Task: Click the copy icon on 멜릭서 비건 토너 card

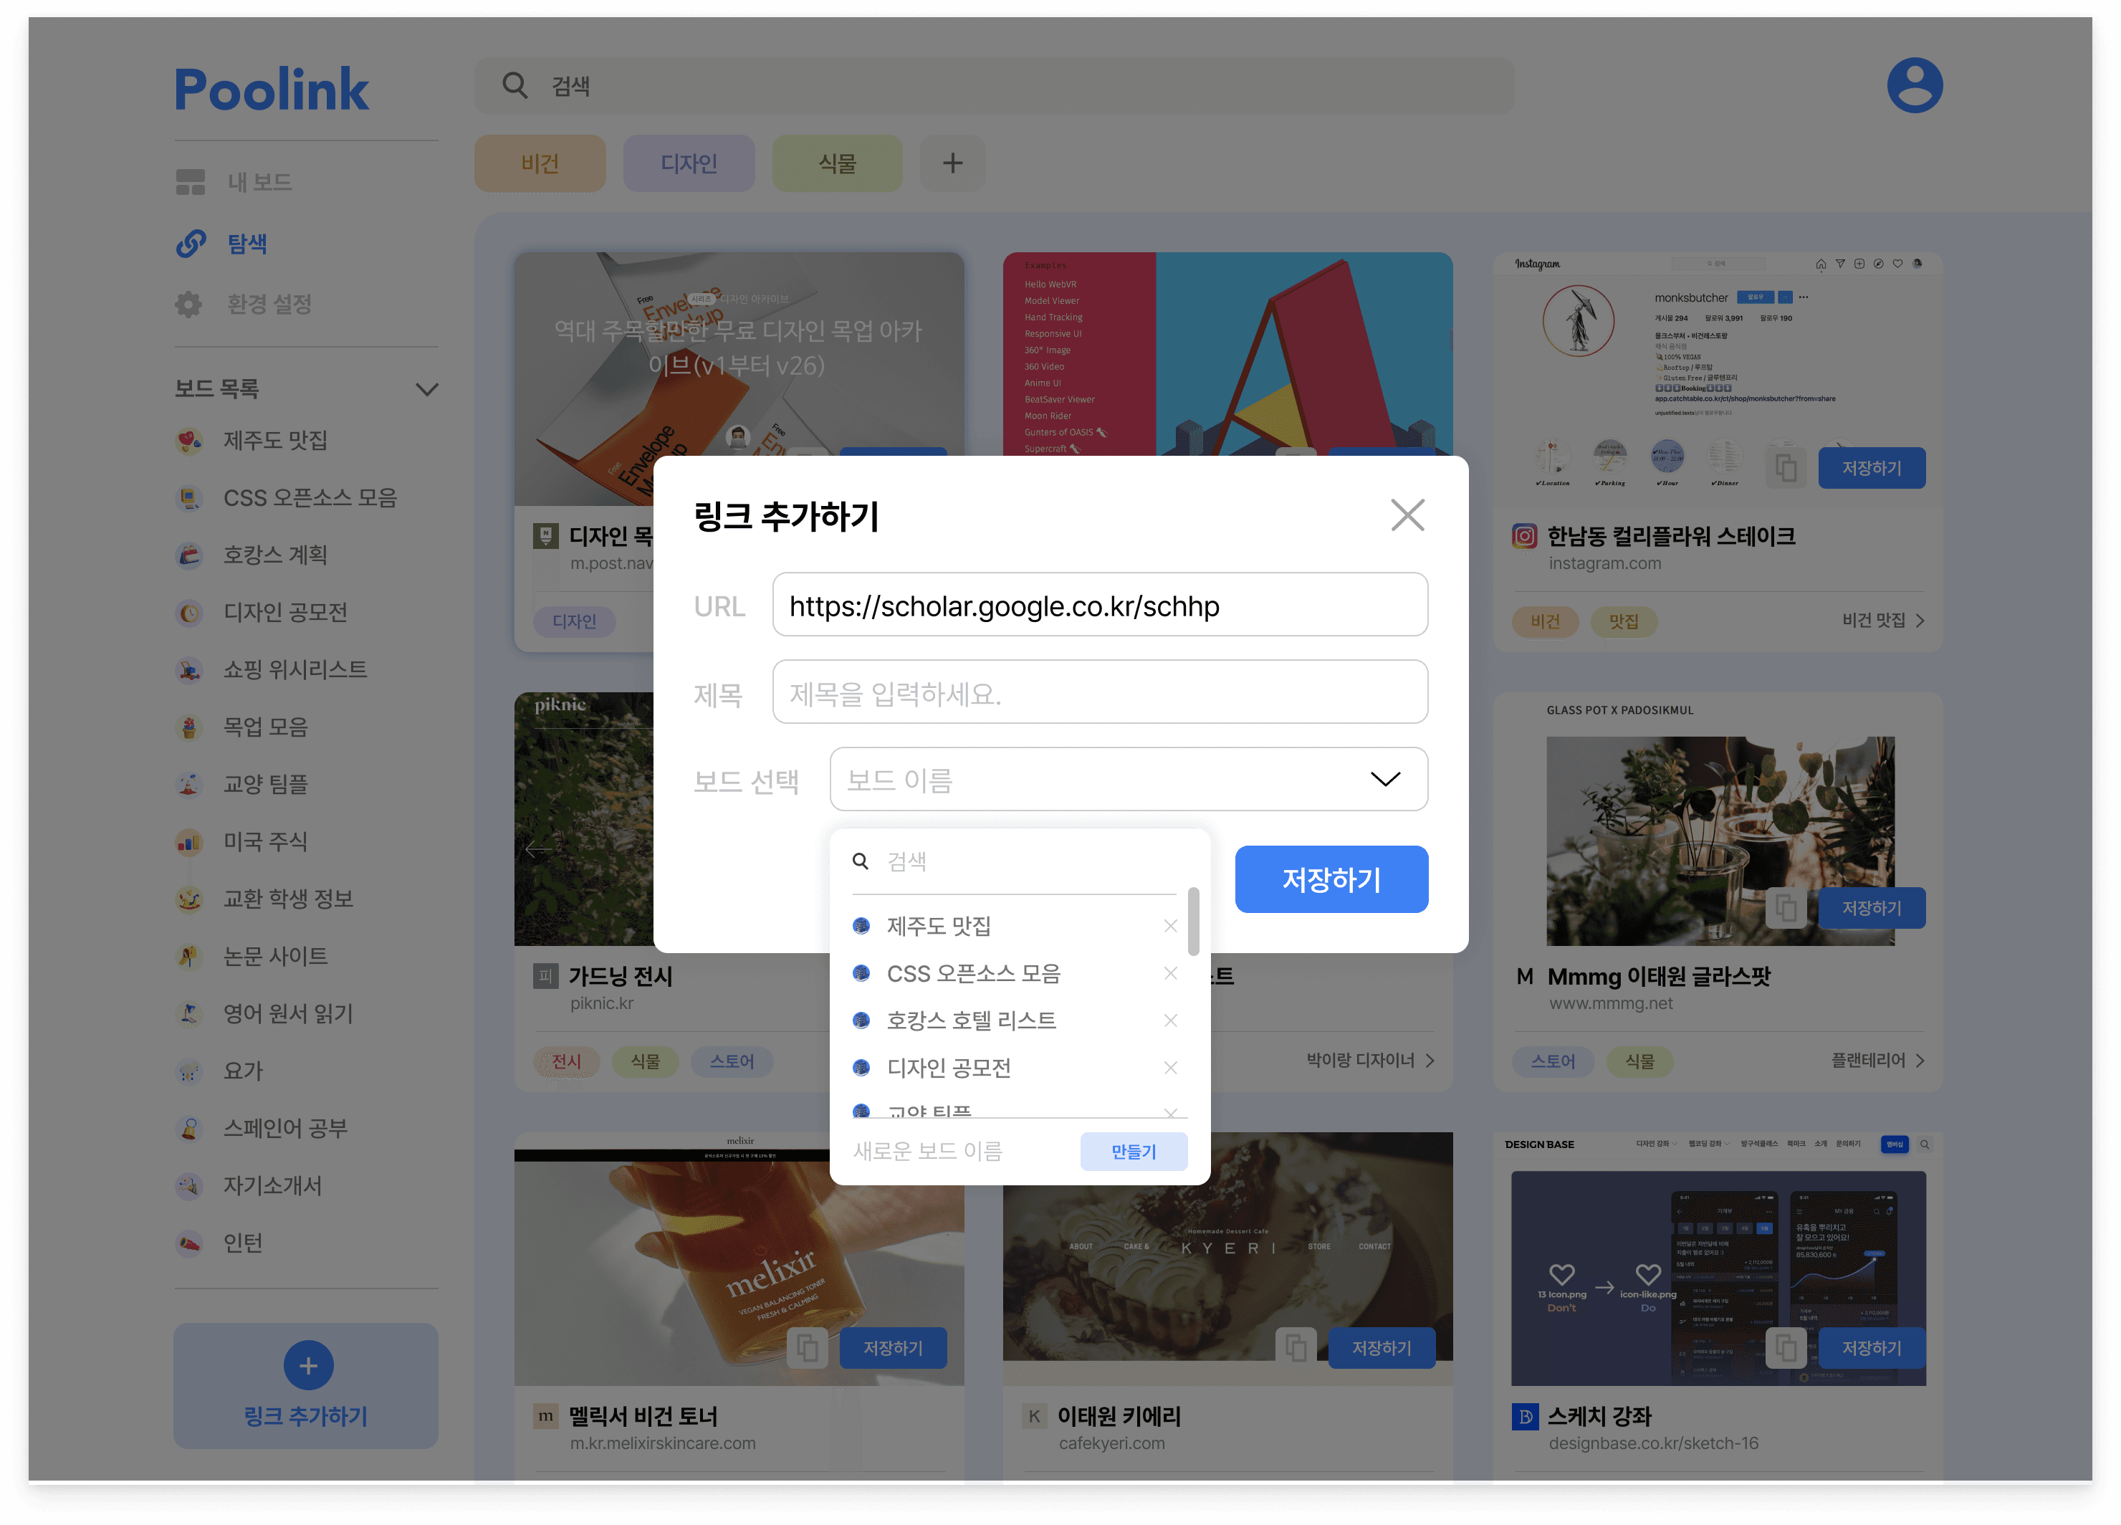Action: pyautogui.click(x=807, y=1347)
